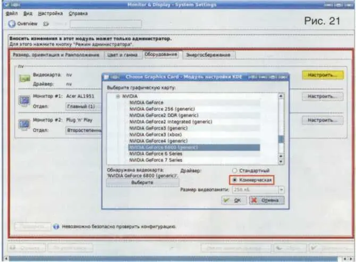Select NVIDIA GeForce2 Integrated (generic)
Viewport: 356px width, 262px height.
click(194, 121)
